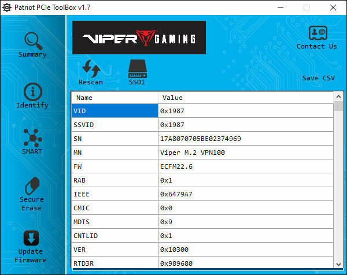The width and height of the screenshot is (347, 275).
Task: Select the VID row's 0x1987 value
Action: pos(246,111)
